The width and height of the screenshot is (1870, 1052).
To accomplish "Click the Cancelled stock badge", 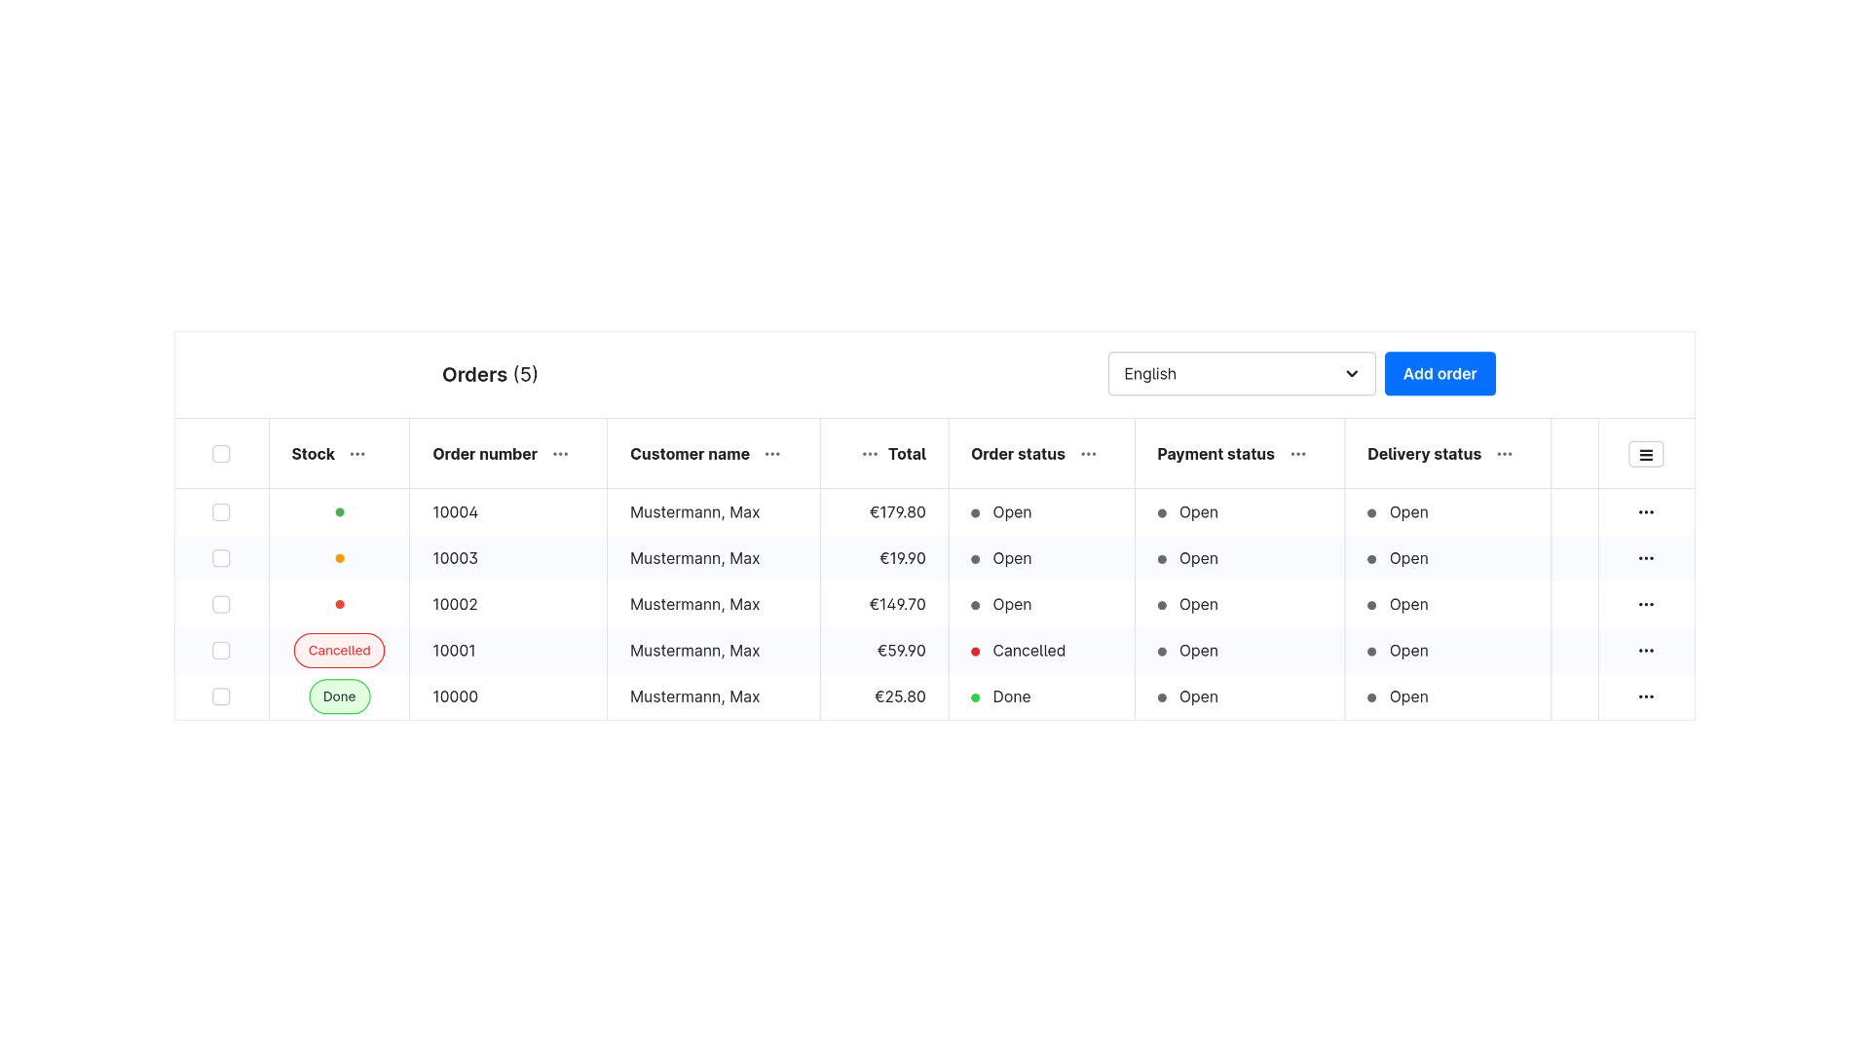I will tap(339, 651).
